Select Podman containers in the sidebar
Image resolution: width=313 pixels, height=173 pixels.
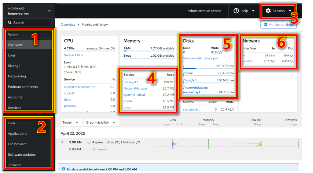point(23,87)
